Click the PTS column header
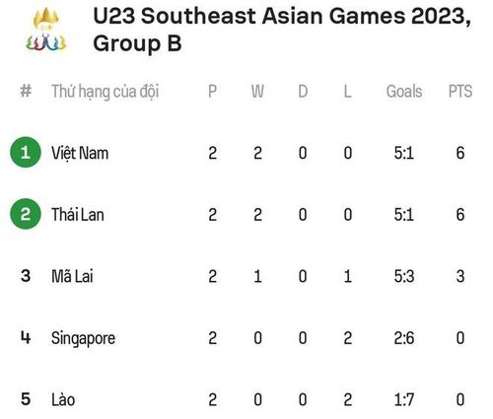Image resolution: width=493 pixels, height=419 pixels. click(x=460, y=92)
